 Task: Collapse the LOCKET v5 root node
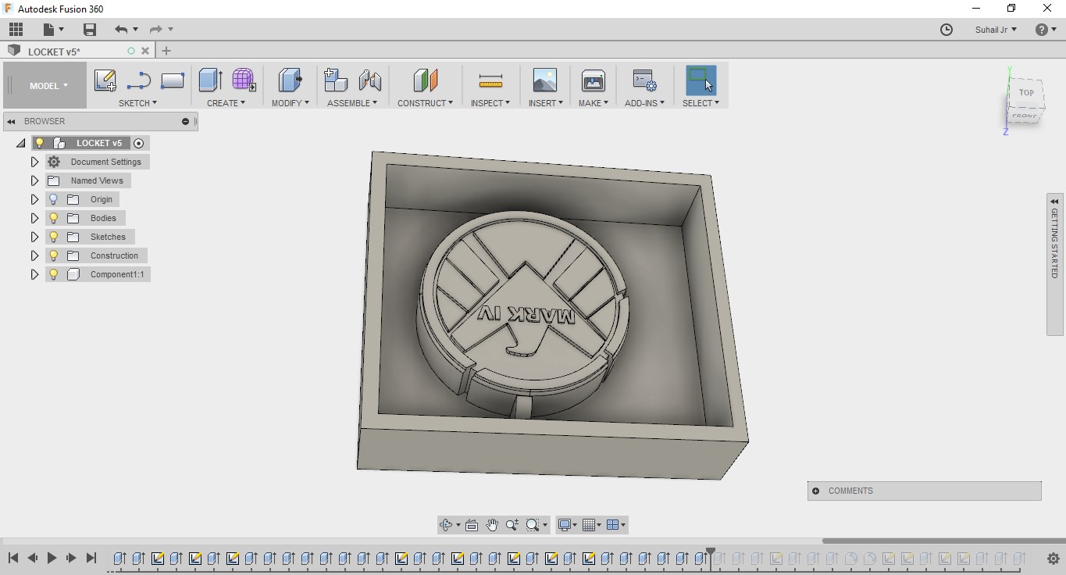click(x=21, y=143)
